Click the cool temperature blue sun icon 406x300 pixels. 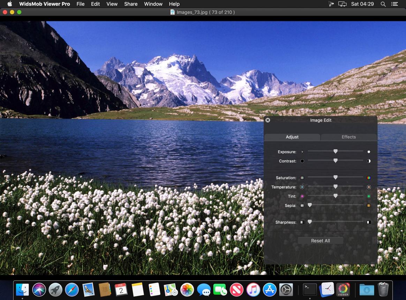point(302,187)
